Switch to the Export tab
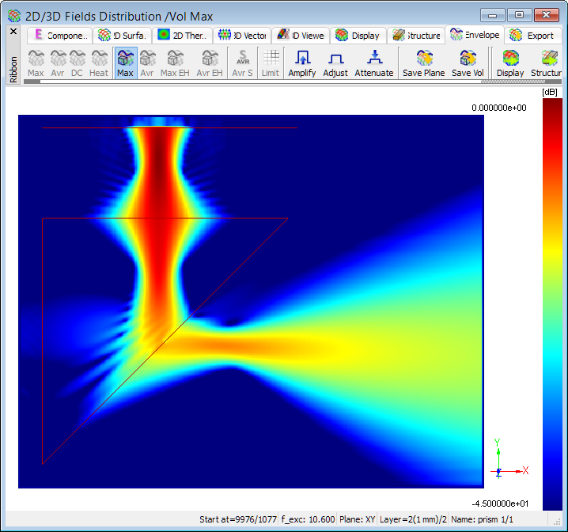Viewport: 568px width, 532px height. click(532, 36)
